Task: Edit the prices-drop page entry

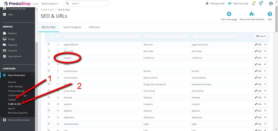Action: coord(258,91)
